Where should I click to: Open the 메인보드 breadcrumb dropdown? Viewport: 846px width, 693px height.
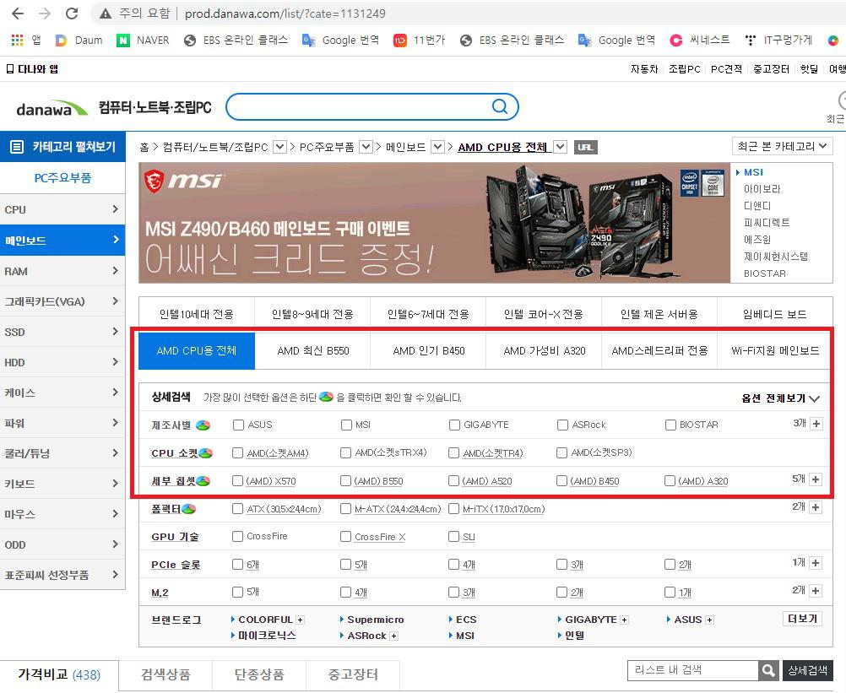pos(438,147)
